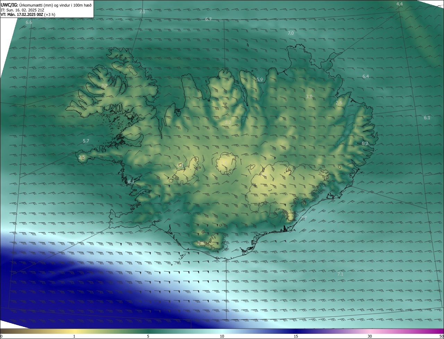Click the 6.2 value label
The width and height of the screenshot is (444, 339).
[365, 144]
